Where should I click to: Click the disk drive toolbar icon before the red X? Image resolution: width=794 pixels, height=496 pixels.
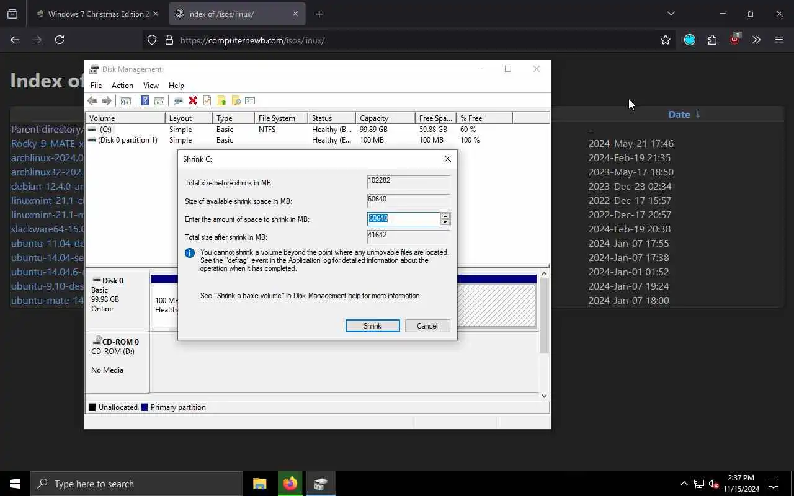(178, 100)
